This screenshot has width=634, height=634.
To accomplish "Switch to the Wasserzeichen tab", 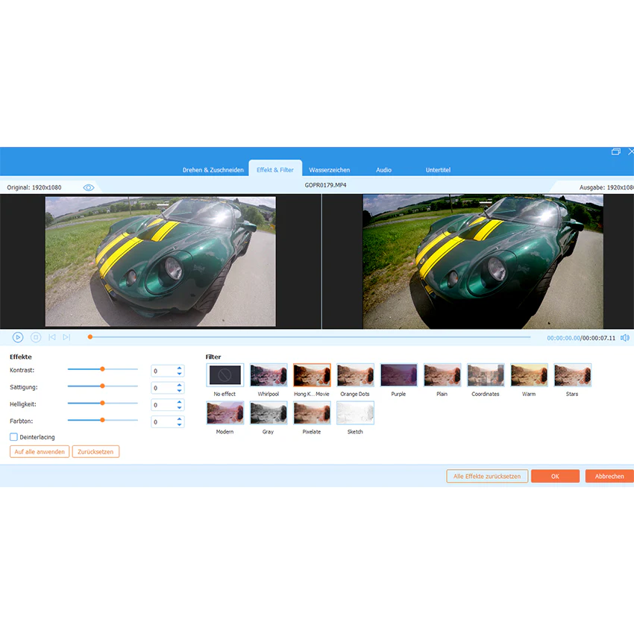I will pyautogui.click(x=329, y=170).
